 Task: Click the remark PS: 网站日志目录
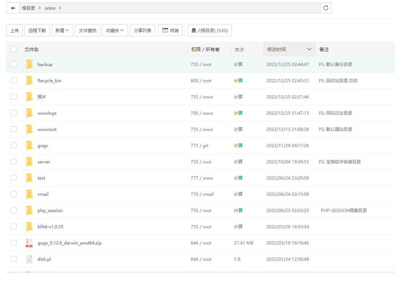(335, 113)
